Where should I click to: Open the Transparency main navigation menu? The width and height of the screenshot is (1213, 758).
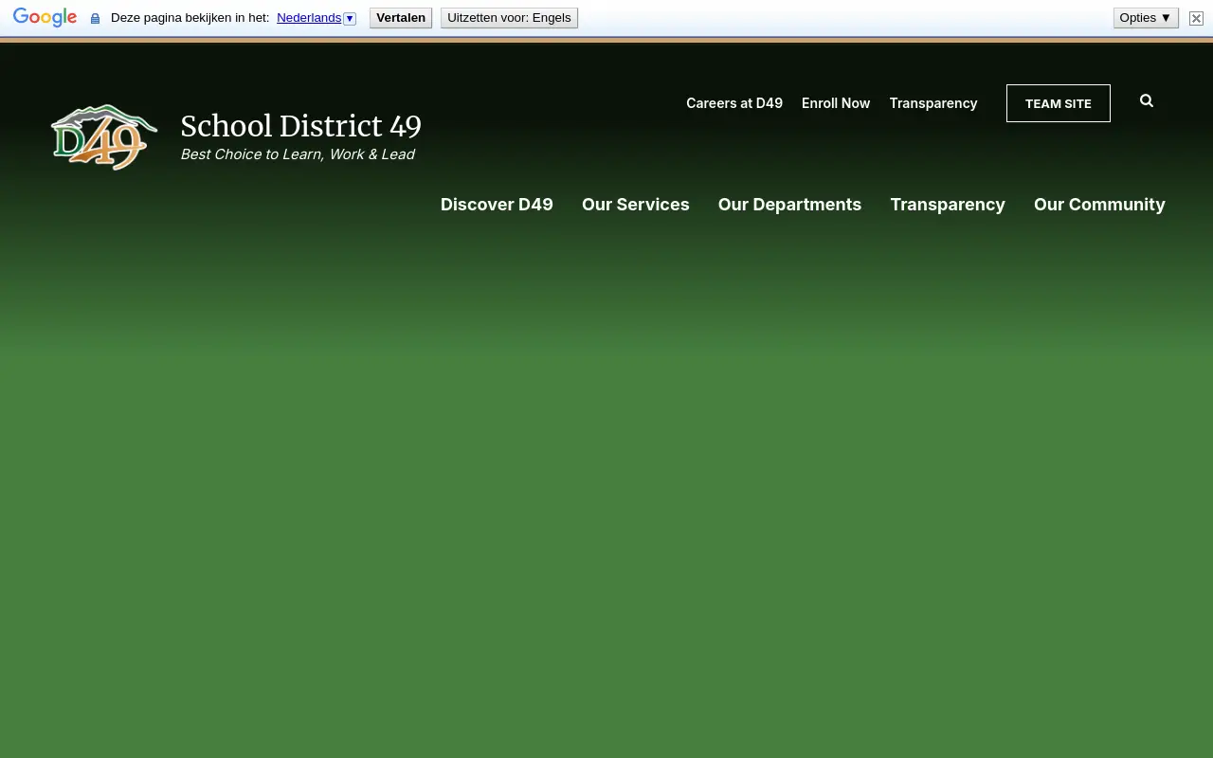(x=948, y=205)
